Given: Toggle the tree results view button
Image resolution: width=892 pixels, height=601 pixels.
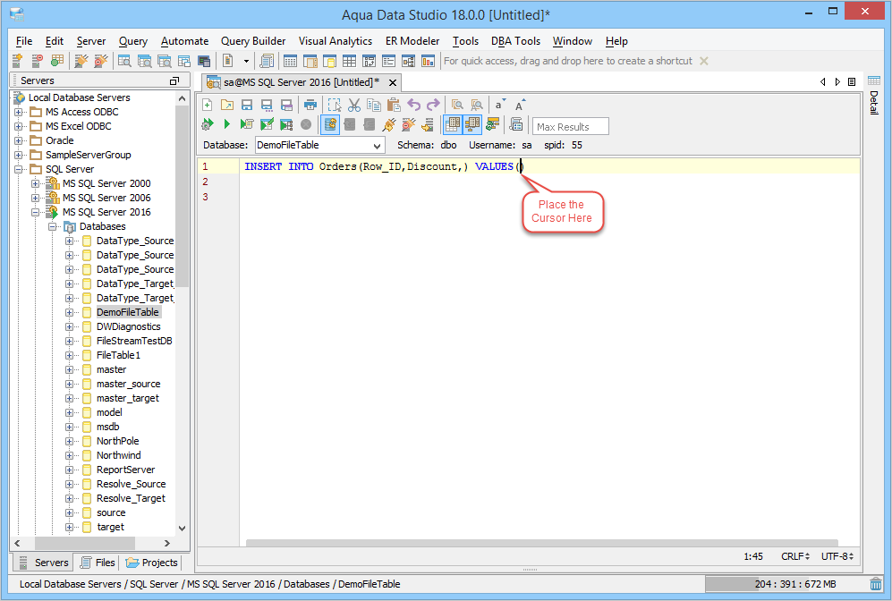Looking at the screenshot, I should pyautogui.click(x=472, y=124).
